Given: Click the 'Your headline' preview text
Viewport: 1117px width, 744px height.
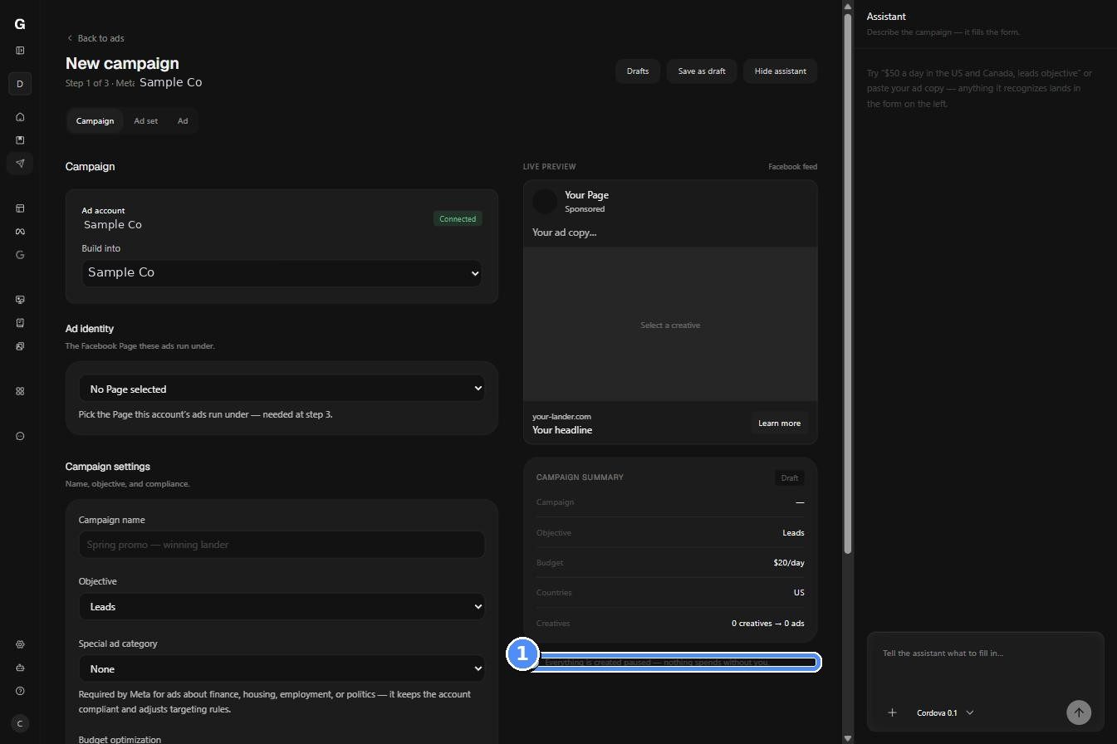Looking at the screenshot, I should coord(562,430).
